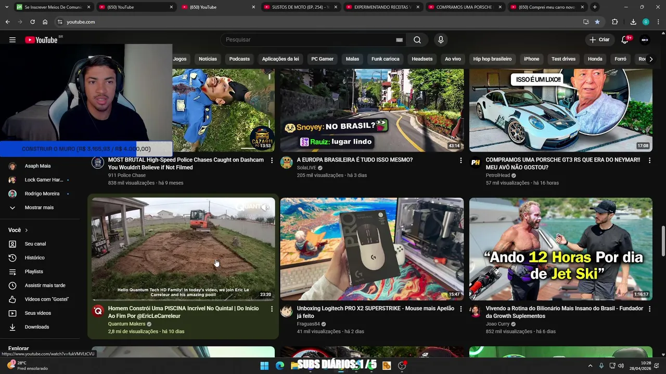Open a new browser tab
This screenshot has width=666, height=374.
tap(595, 7)
